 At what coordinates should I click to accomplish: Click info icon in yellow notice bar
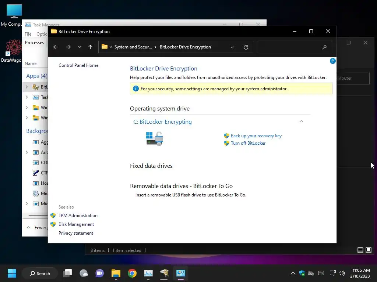[135, 89]
